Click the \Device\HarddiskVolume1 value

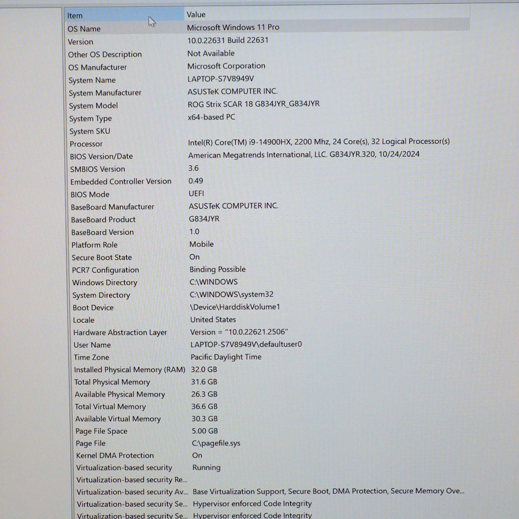(235, 307)
